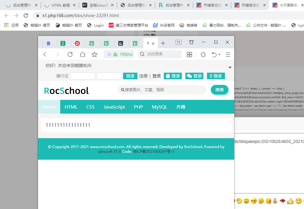Screen dimensions: 304x209
Task: Open the Baidu paw tab
Action: pyautogui.click(x=49, y=43)
